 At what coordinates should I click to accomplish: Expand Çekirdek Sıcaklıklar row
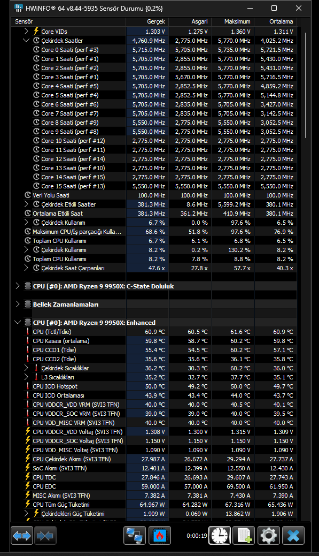point(26,368)
